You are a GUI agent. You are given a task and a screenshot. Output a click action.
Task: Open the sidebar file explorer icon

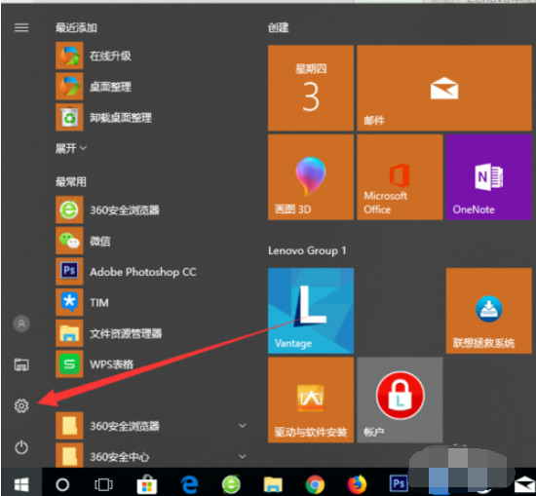click(x=21, y=364)
